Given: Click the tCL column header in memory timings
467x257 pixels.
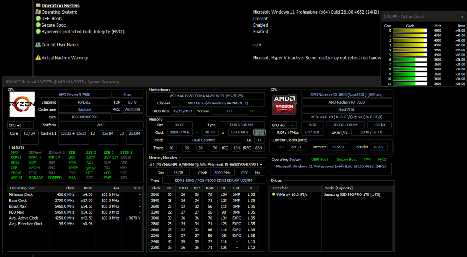Looking at the screenshot, I should tap(170, 188).
